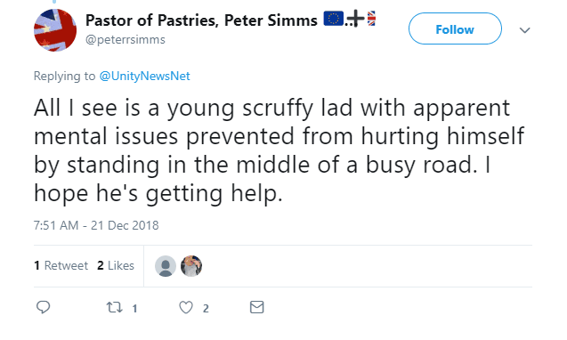Like the tweet with heart icon
Viewport: 567px width, 340px height.
pos(186,307)
